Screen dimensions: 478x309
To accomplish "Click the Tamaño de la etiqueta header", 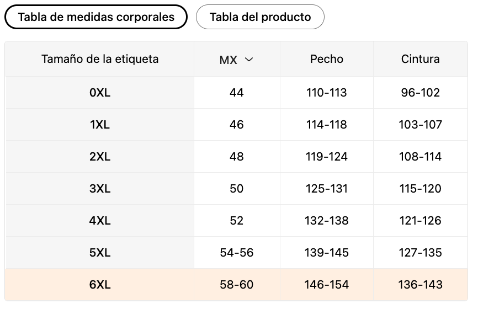I will point(100,59).
